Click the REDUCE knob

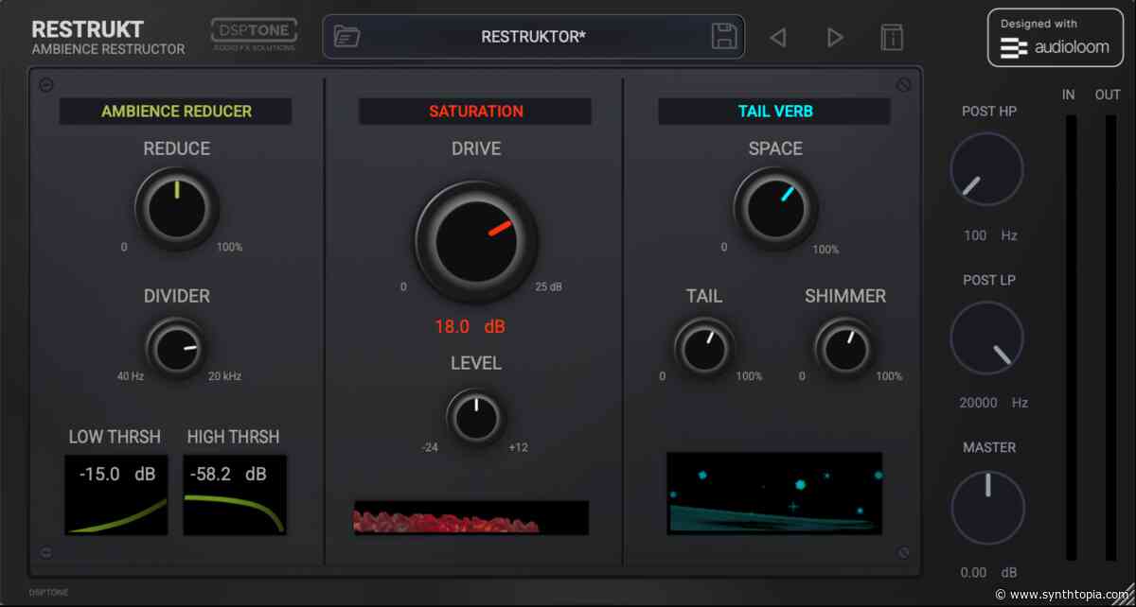177,208
